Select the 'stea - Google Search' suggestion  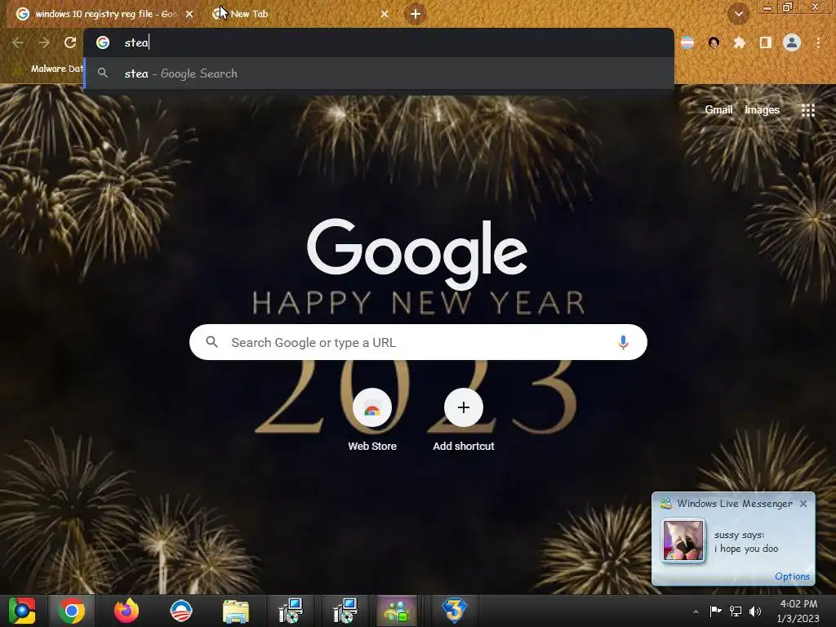[x=379, y=73]
